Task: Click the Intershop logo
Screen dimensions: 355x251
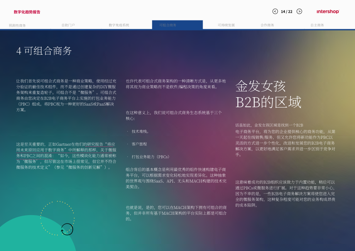Action: click(x=328, y=12)
